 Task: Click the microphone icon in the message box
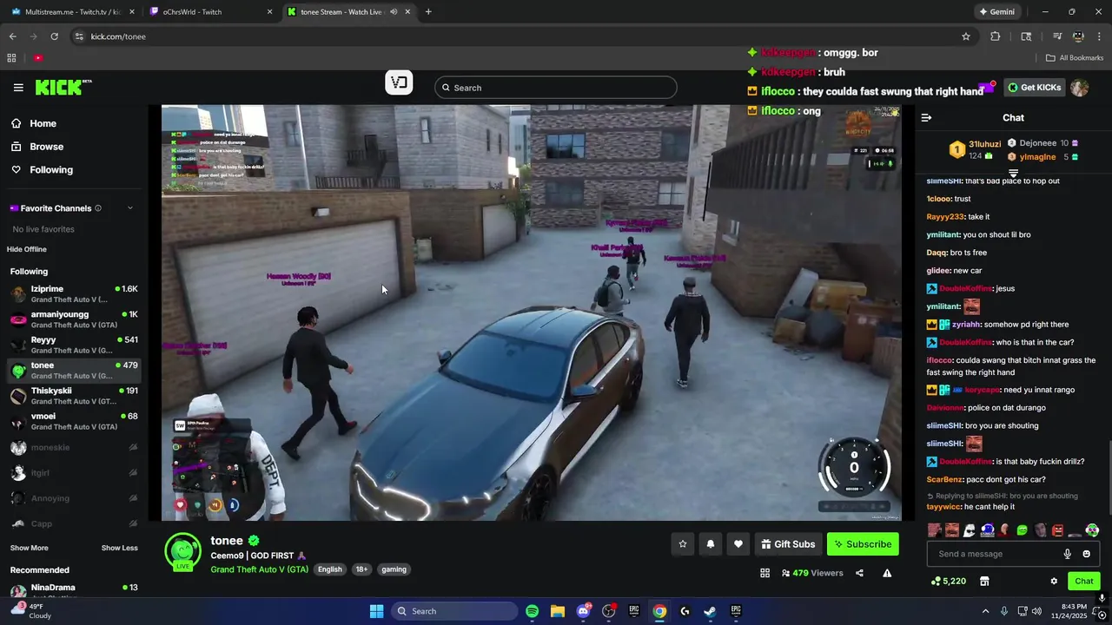click(1068, 554)
